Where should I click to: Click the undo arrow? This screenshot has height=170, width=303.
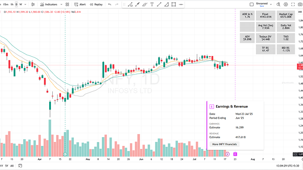(110, 4)
